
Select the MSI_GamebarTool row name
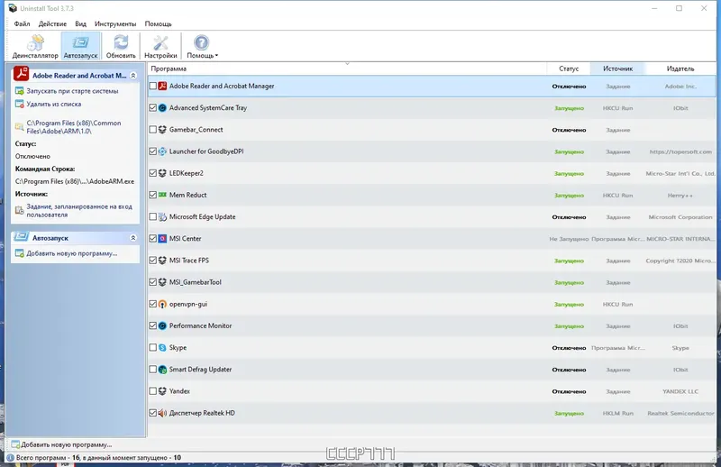click(x=195, y=282)
